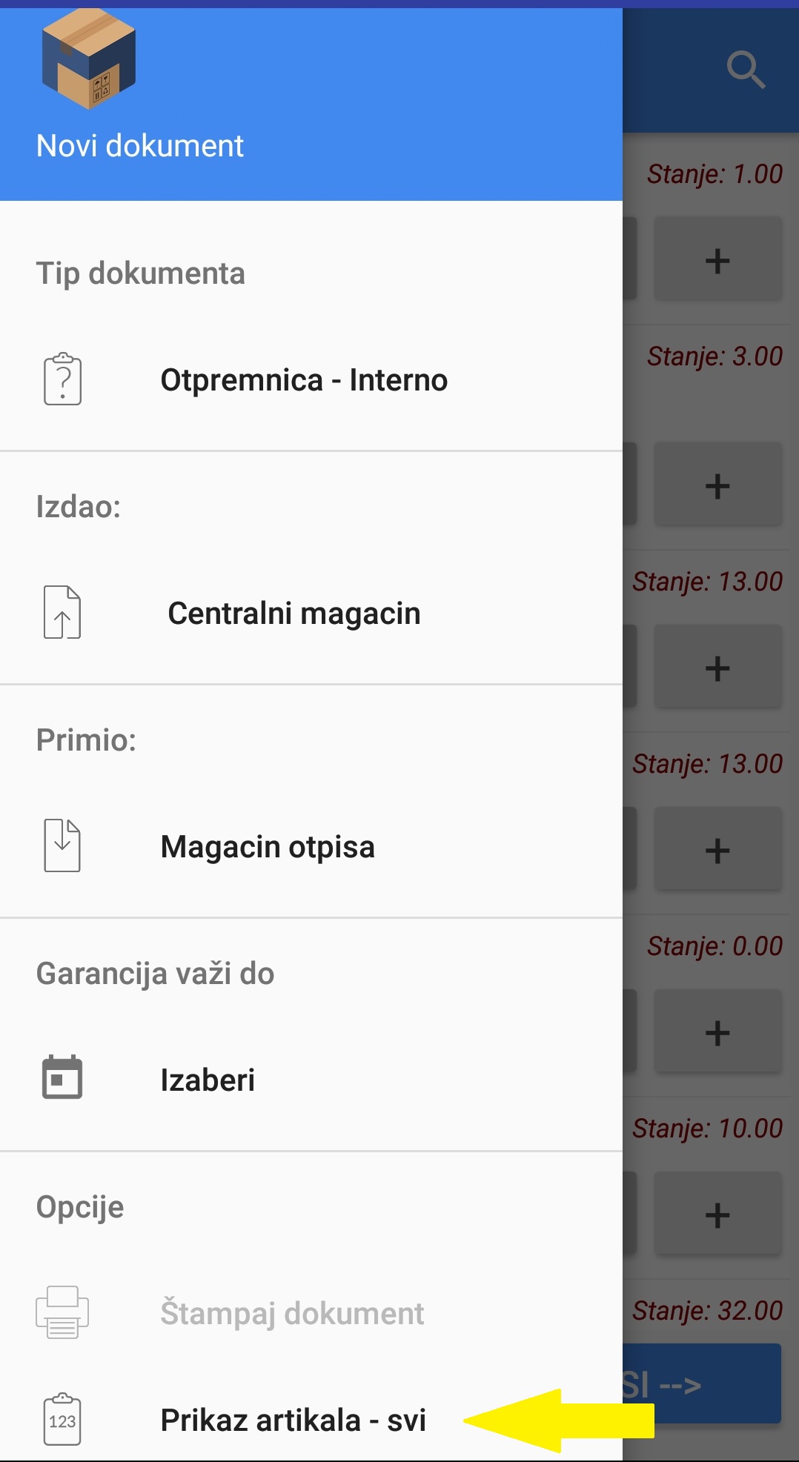Toggle Prikaz artikala - svi option
The image size is (799, 1462).
(294, 1420)
